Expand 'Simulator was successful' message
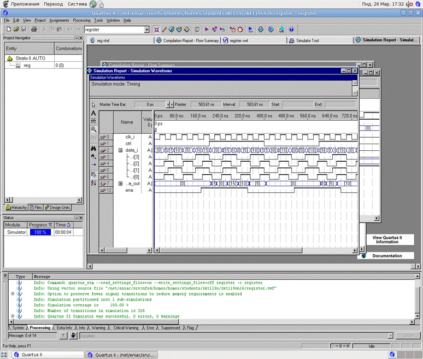This screenshot has height=359, width=423. 13,316
